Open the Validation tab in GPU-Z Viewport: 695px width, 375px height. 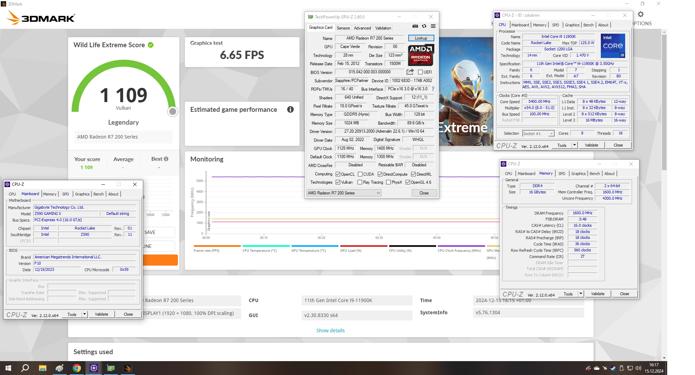coord(383,28)
